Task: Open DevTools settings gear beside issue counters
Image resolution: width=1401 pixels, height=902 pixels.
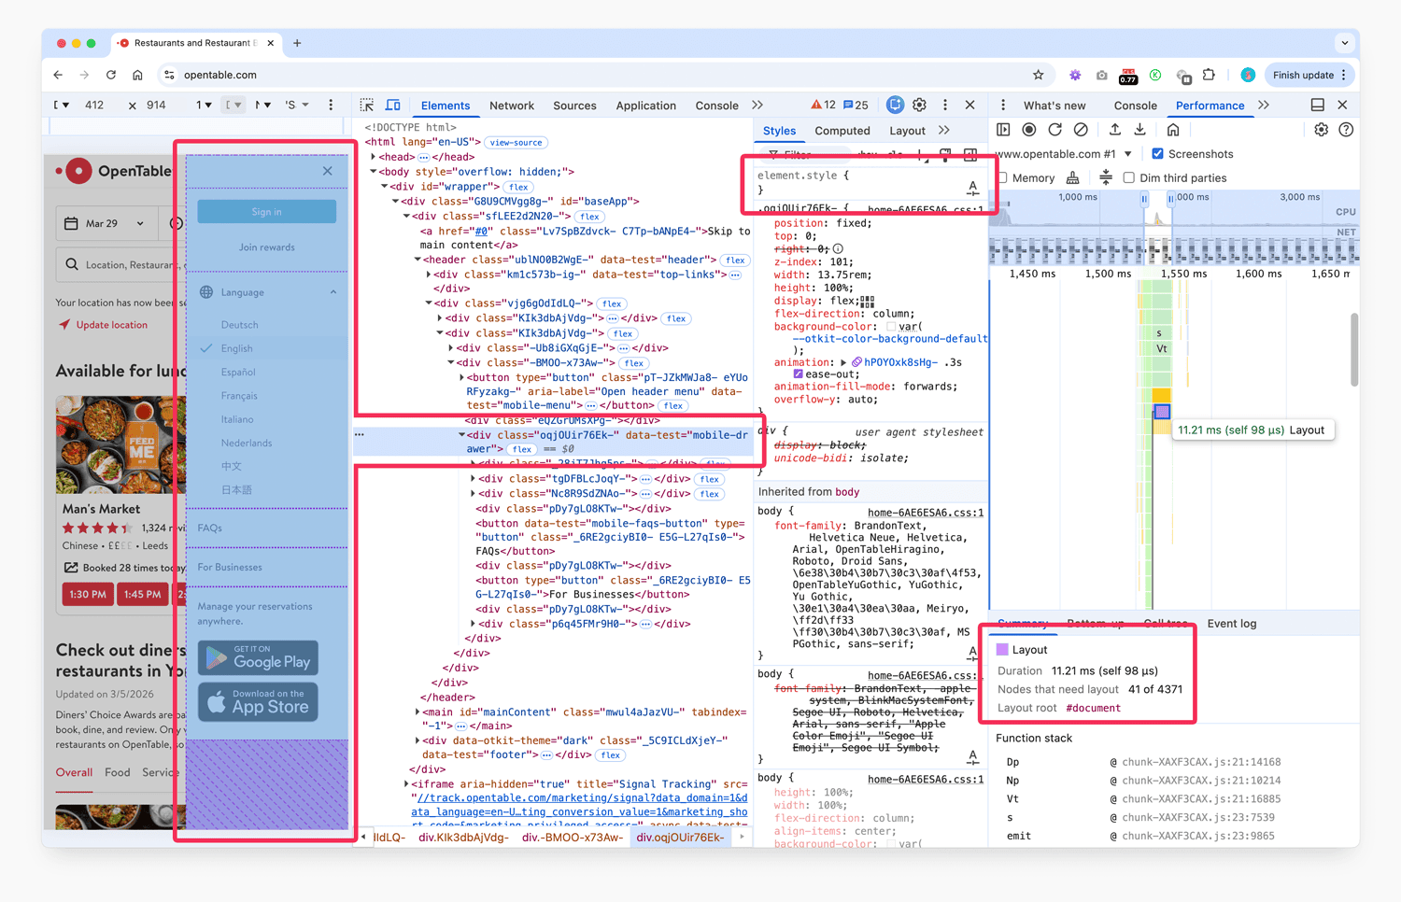Action: click(x=920, y=106)
